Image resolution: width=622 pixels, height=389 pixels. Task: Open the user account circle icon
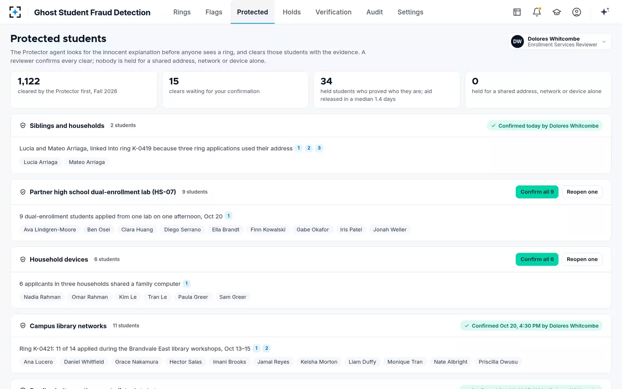[x=577, y=12]
